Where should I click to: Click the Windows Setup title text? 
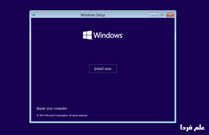point(93,15)
